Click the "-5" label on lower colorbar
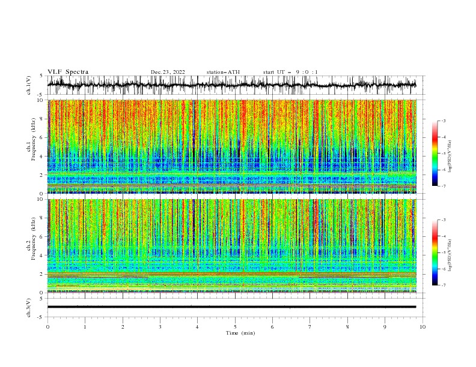This screenshot has width=476, height=367. 444,252
